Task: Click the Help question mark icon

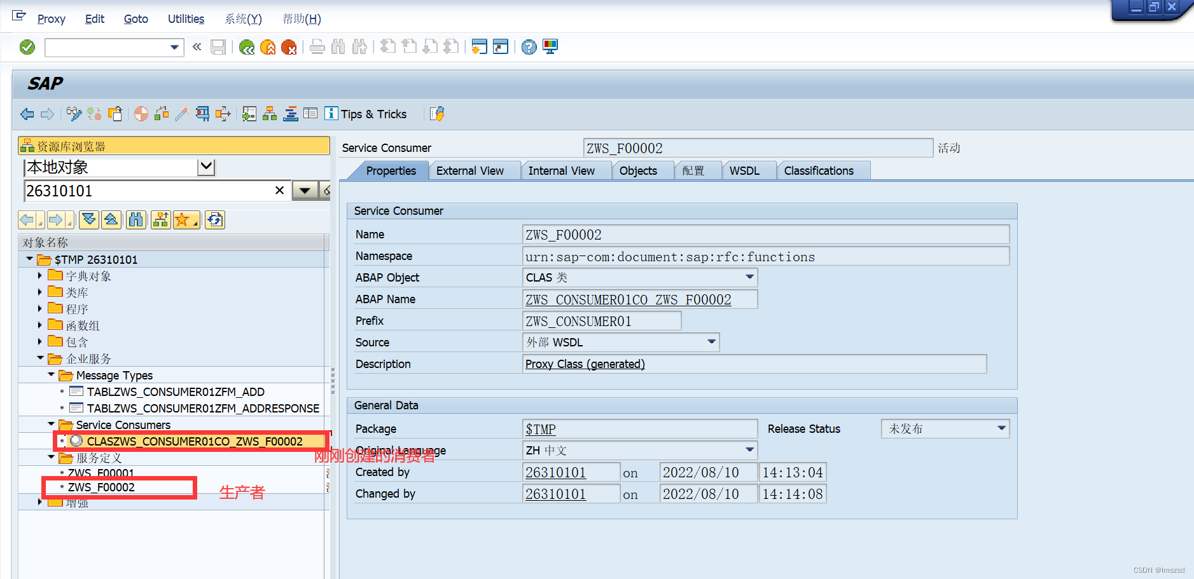Action: click(529, 47)
